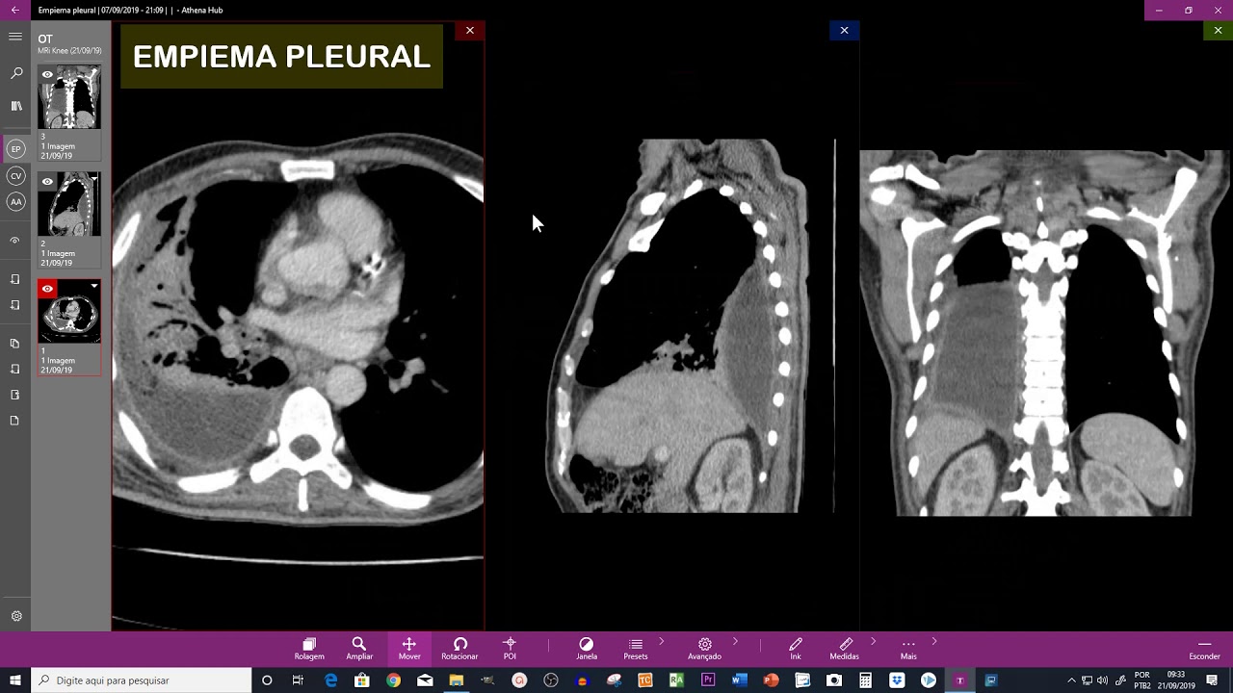
Task: Select the AA user circle
Action: (15, 202)
